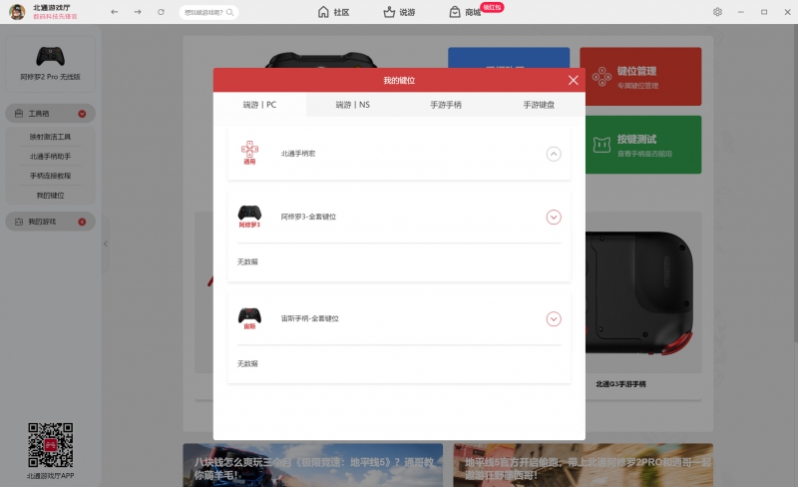Click 无数据 under 宙斯手柄-全套键位
The image size is (798, 487).
click(x=247, y=363)
